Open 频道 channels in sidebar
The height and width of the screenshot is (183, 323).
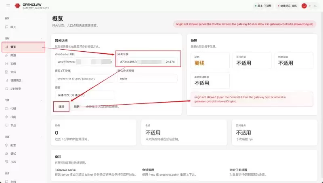[x=23, y=55]
